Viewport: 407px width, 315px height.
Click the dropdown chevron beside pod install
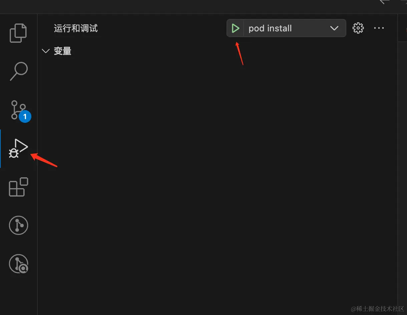(334, 28)
